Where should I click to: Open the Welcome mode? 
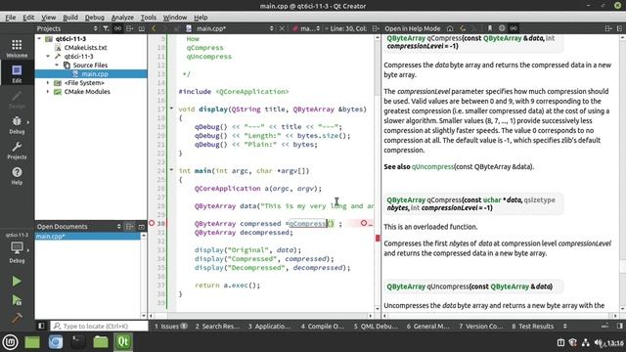pos(17,48)
